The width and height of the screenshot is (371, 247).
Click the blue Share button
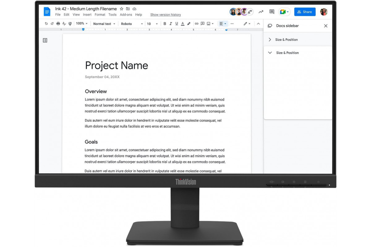[305, 12]
